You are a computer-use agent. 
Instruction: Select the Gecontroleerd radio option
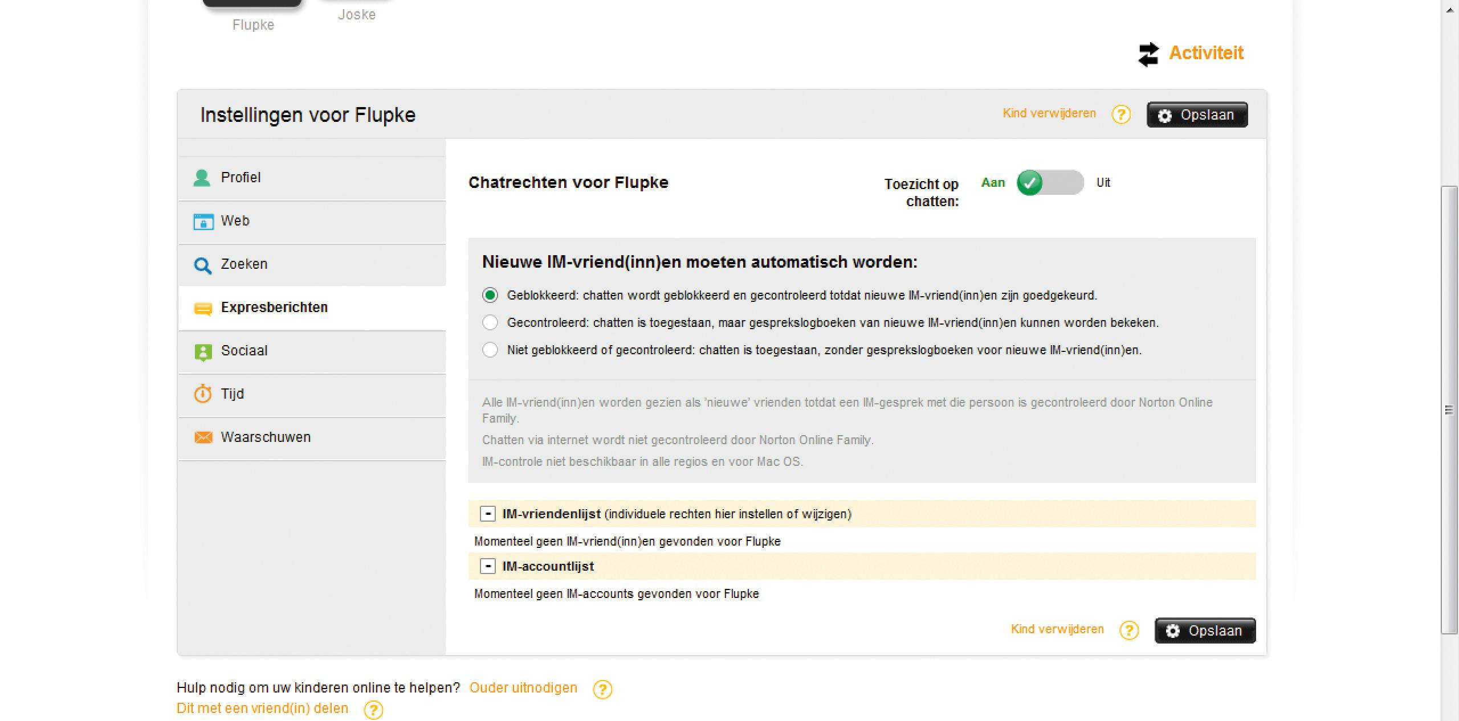coord(490,323)
